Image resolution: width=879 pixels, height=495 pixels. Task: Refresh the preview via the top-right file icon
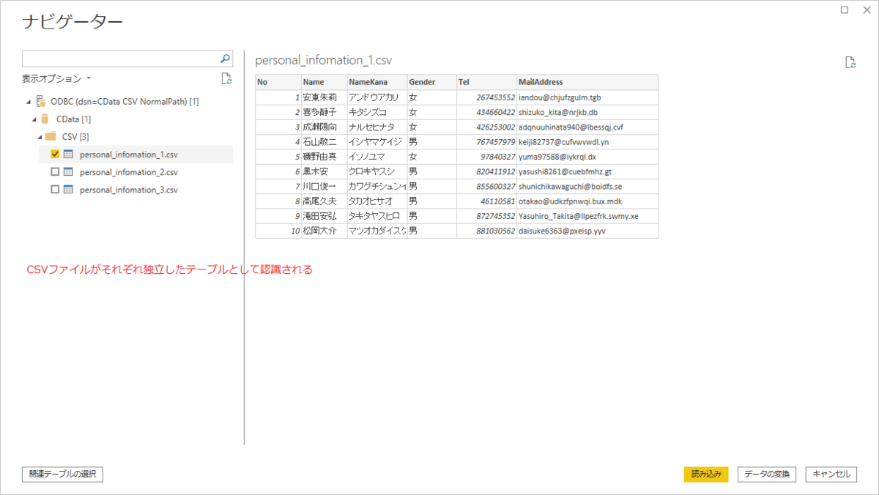click(850, 63)
